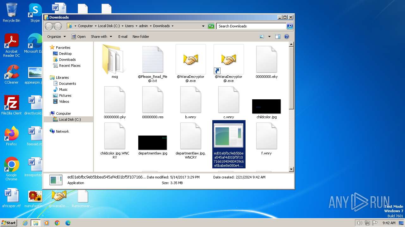Screen dimensions: 405x227
Task: Open Explorer help question mark button
Action: 287,37
